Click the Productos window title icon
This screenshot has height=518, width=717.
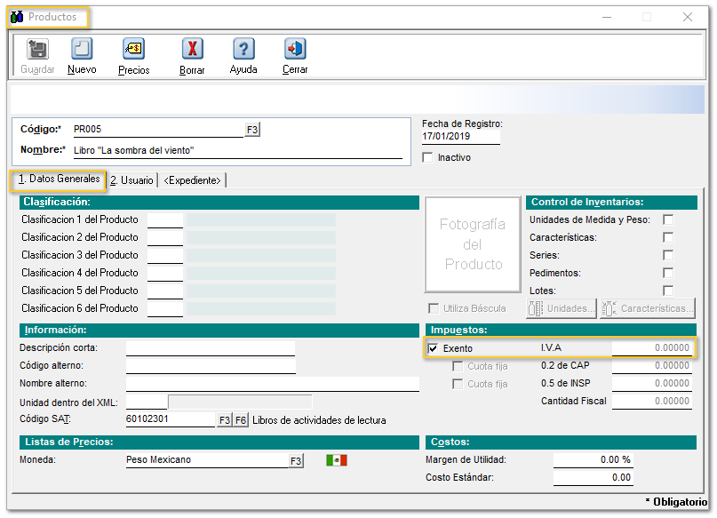(x=17, y=17)
